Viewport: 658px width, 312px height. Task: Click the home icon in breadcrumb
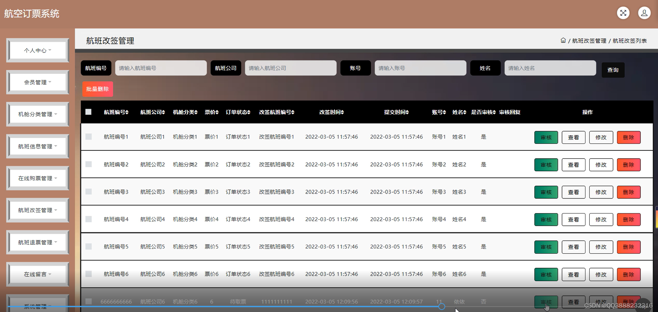click(563, 41)
